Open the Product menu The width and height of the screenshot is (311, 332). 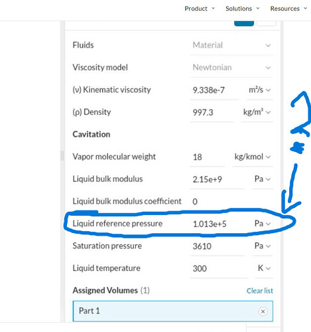(x=200, y=9)
